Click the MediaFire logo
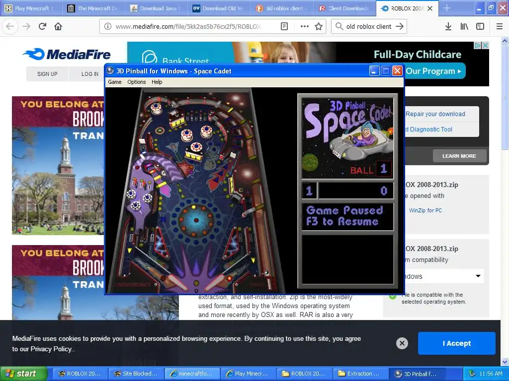 [67, 54]
